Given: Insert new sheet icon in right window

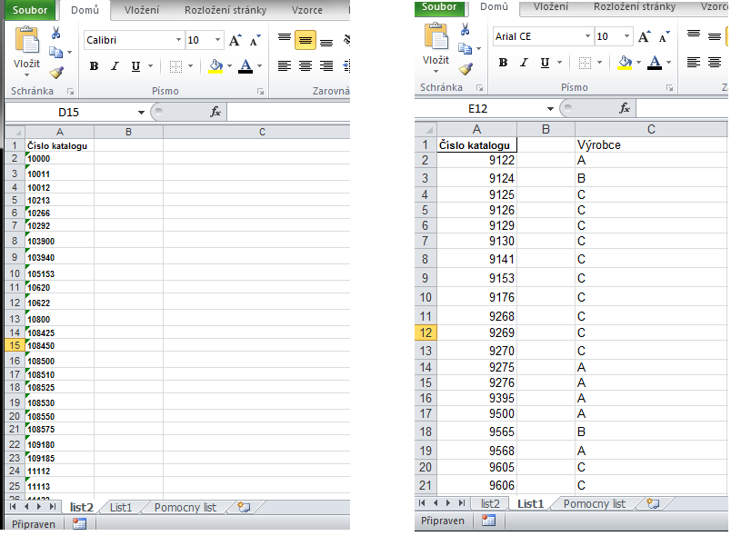Looking at the screenshot, I should tap(653, 503).
